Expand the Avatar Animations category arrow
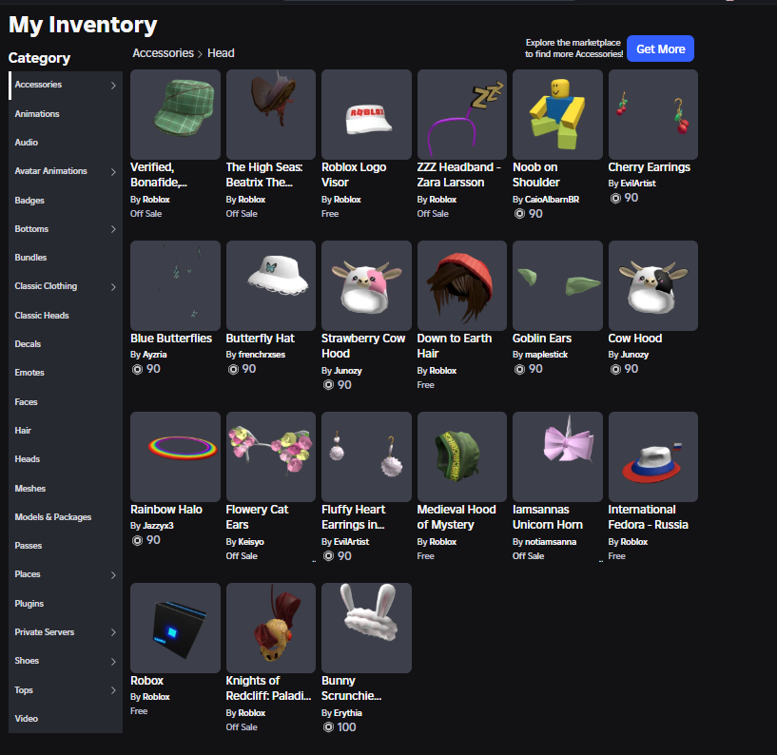Screen dimensions: 777x755 pos(113,172)
